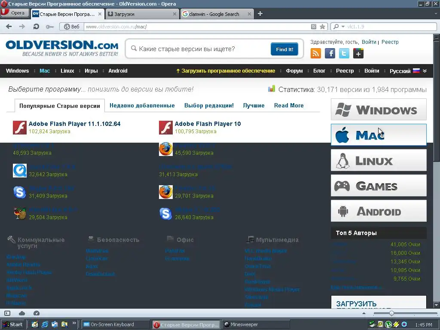Click the large Games platform button

(379, 186)
